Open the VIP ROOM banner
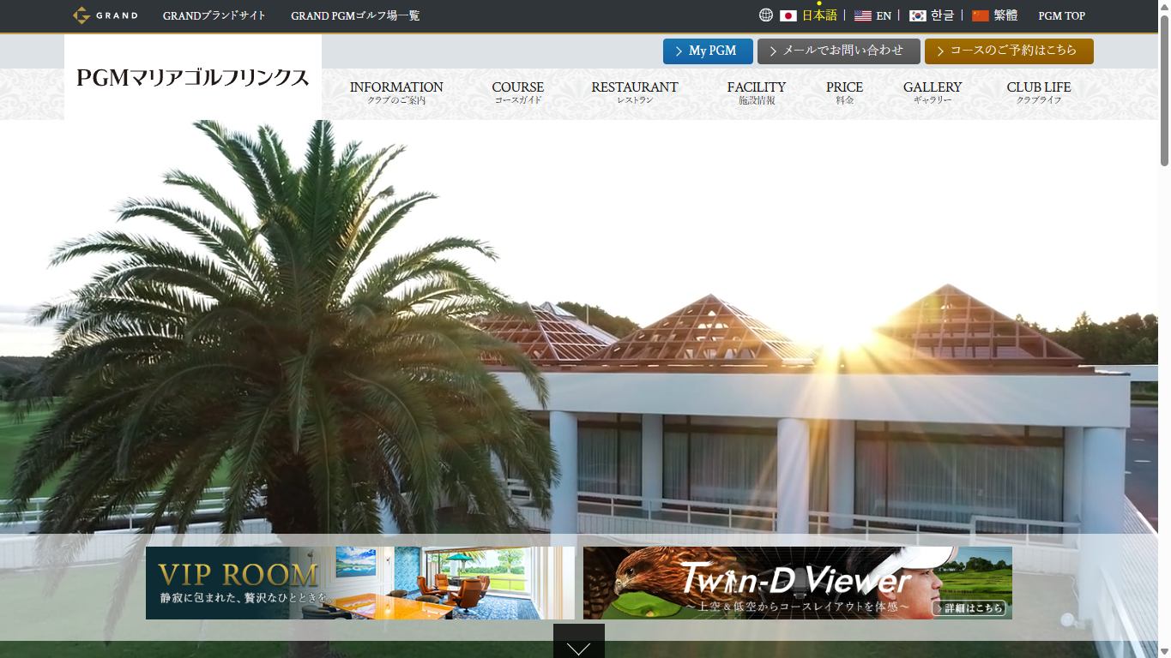1171x658 pixels. (360, 583)
